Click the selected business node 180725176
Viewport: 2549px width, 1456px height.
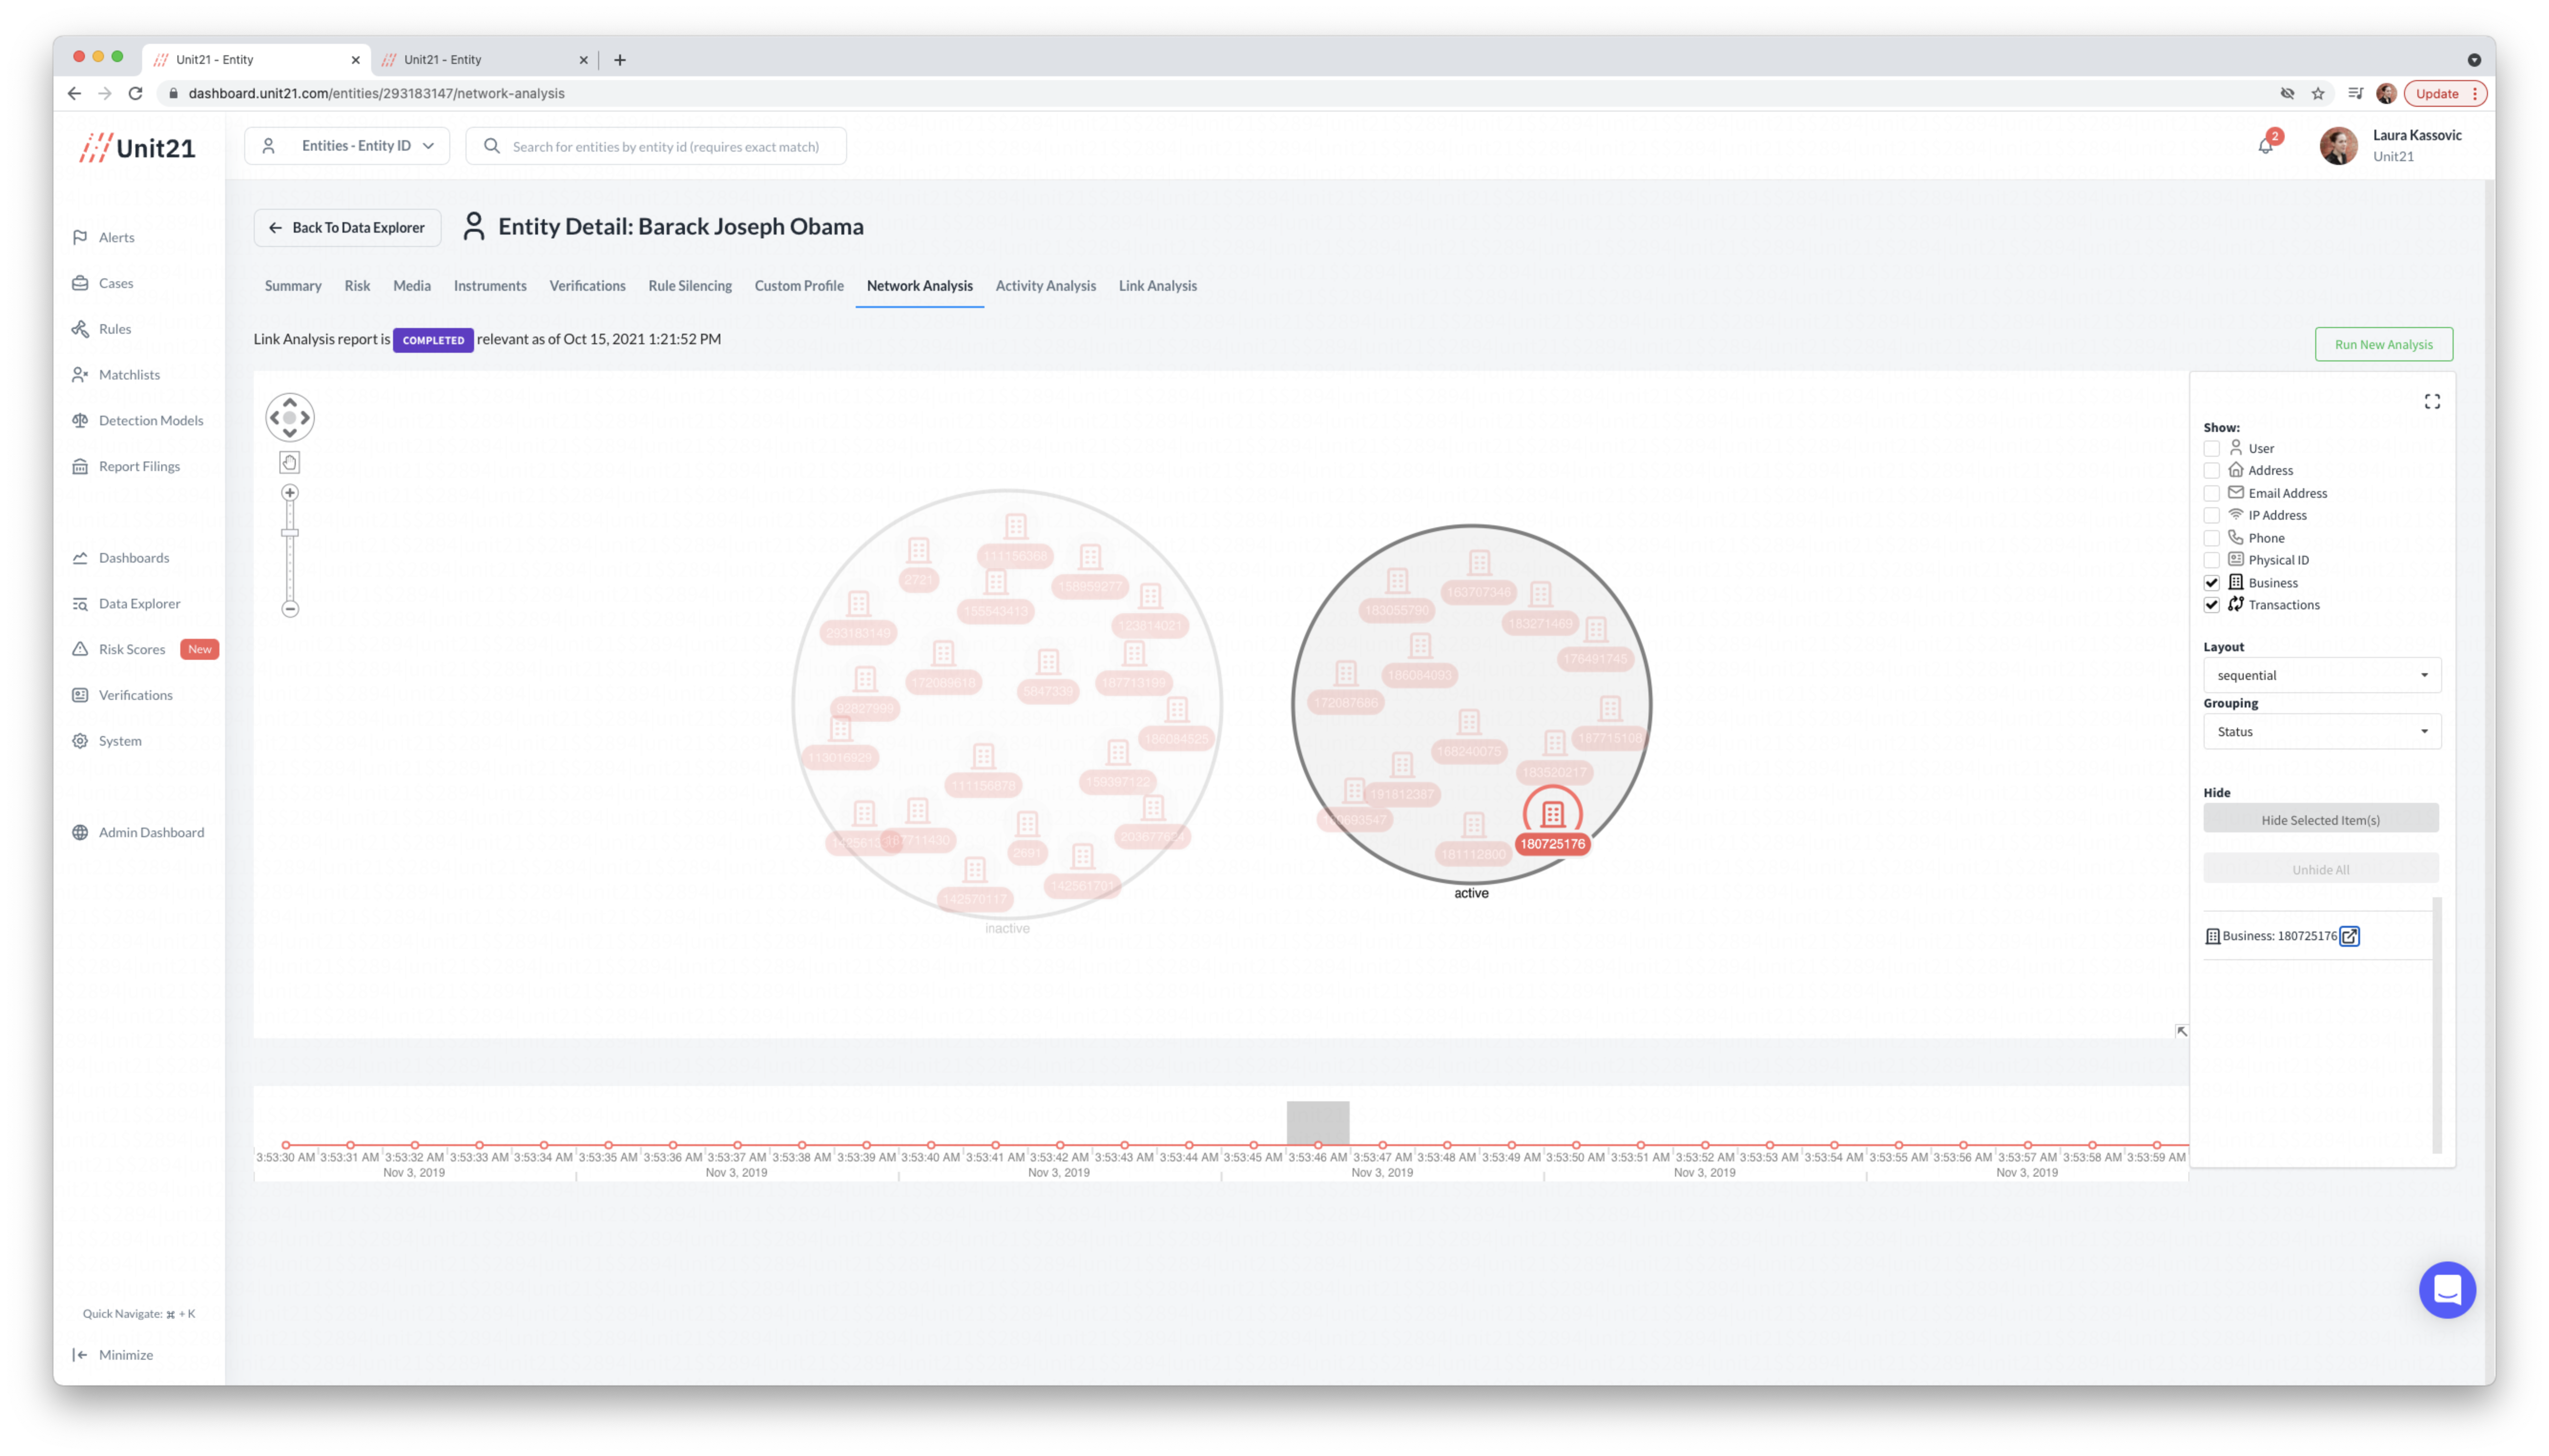1552,815
